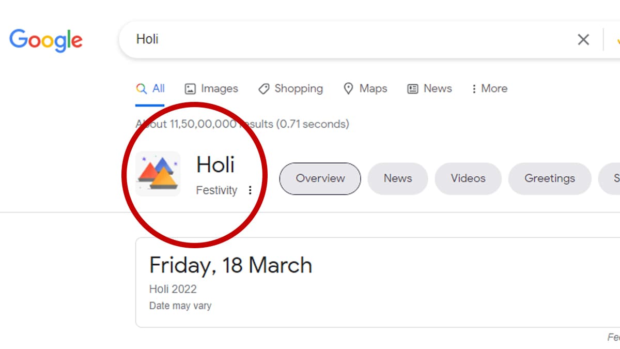Screen dimensions: 620x349
Task: Select the News chip beside Overview
Action: [398, 178]
